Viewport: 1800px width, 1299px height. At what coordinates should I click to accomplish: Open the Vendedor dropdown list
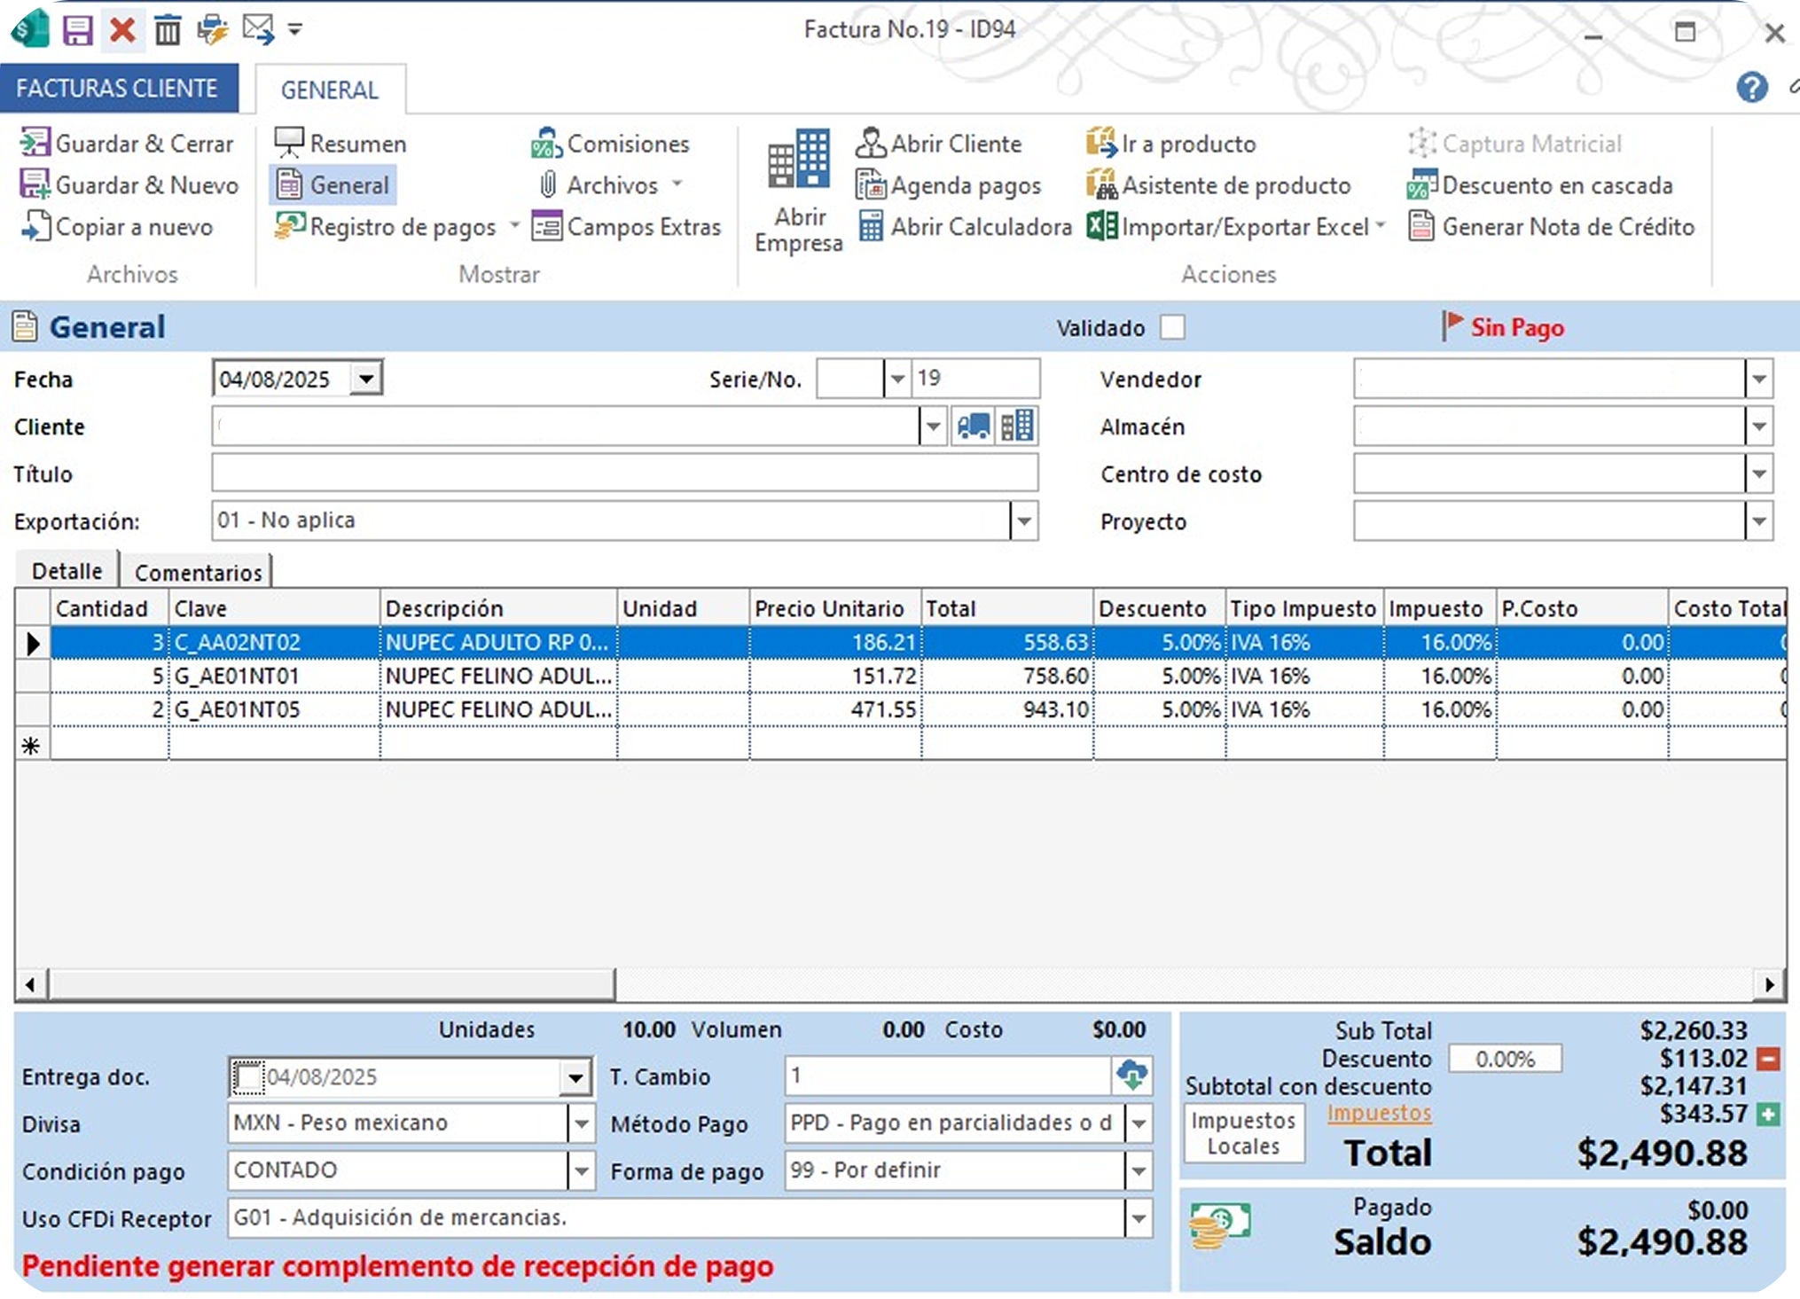[x=1758, y=380]
